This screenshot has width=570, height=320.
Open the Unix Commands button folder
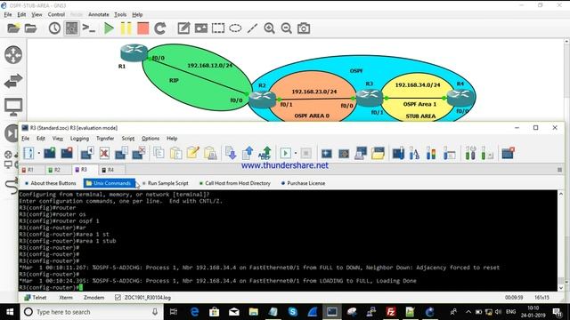(x=109, y=183)
